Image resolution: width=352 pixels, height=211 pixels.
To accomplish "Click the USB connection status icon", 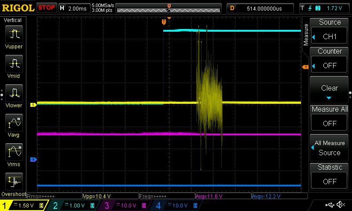I will (330, 204).
